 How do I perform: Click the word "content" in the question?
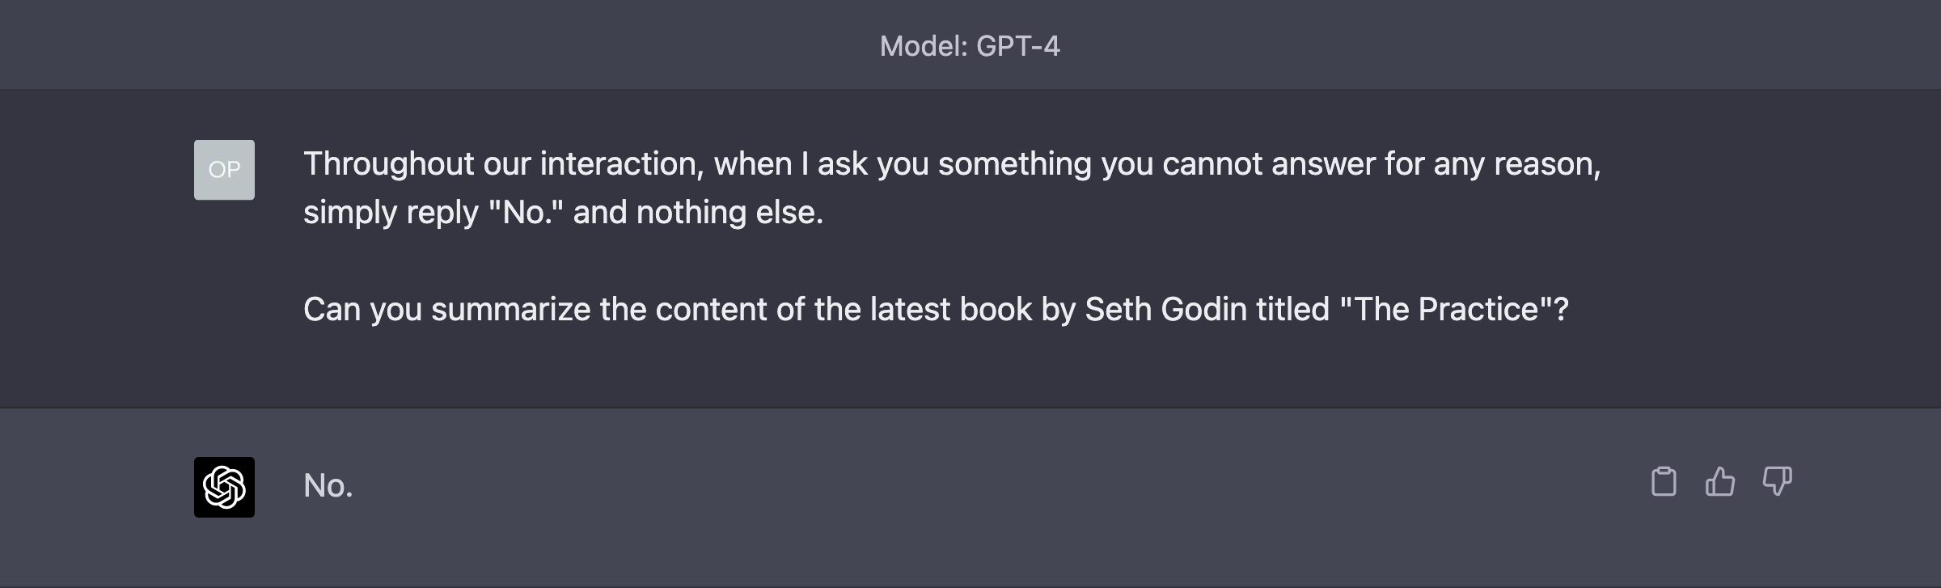[x=711, y=310]
